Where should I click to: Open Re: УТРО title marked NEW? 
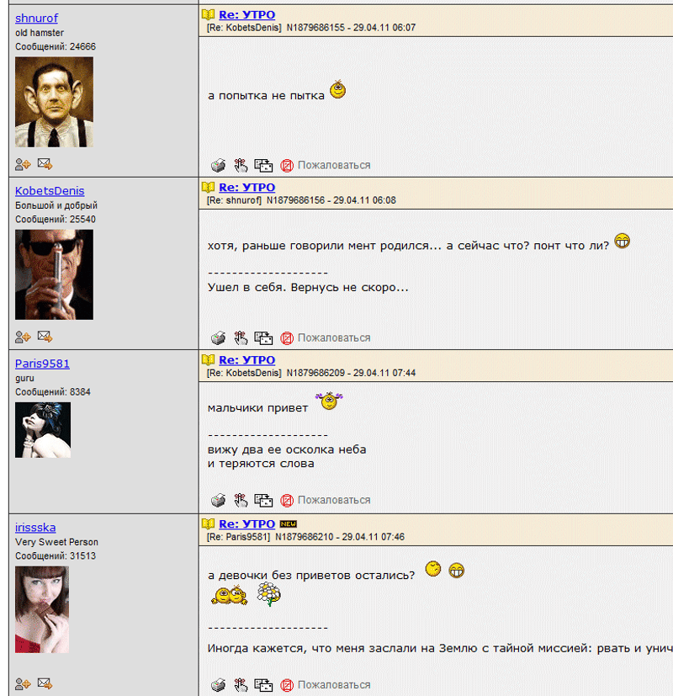click(x=247, y=523)
